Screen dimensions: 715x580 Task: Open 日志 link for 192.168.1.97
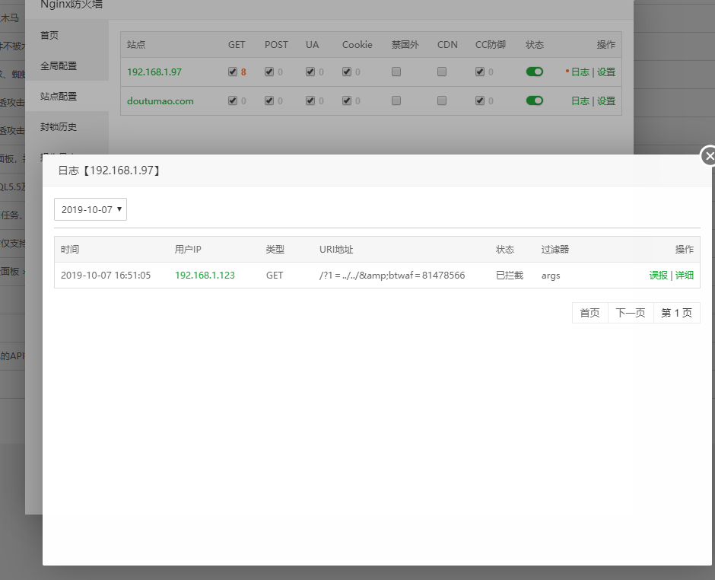pos(580,72)
